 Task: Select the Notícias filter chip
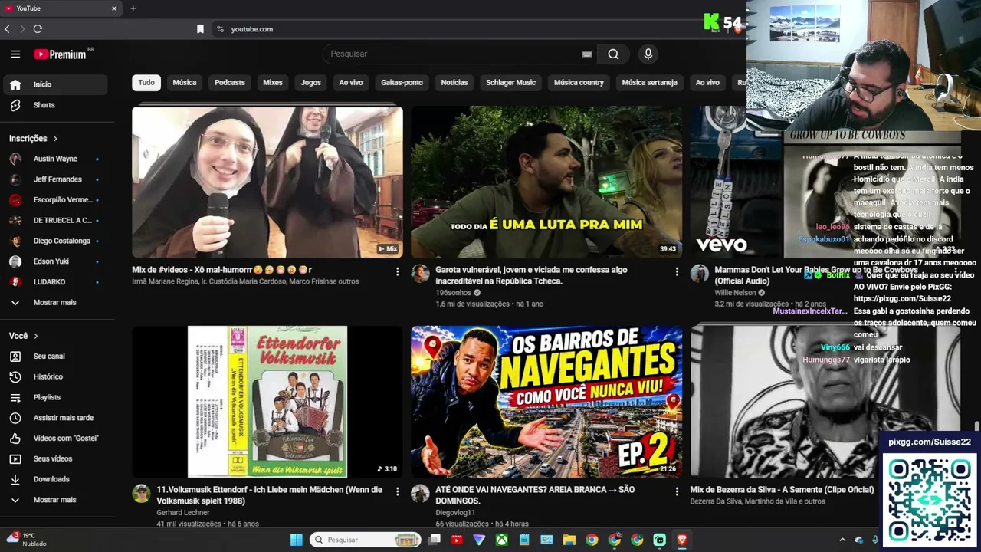coord(454,83)
